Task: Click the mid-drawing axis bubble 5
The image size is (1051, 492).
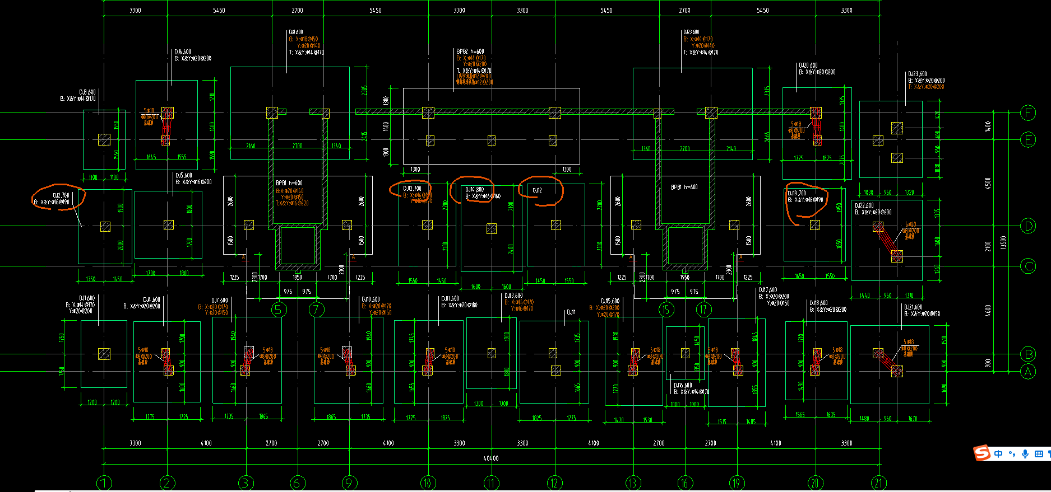Action: (x=279, y=309)
